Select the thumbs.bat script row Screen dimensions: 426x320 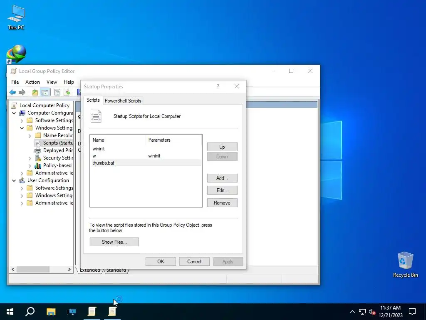point(146,163)
